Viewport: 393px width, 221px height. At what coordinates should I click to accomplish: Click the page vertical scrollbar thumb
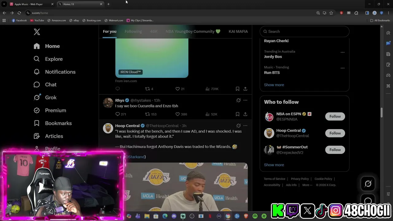click(382, 112)
